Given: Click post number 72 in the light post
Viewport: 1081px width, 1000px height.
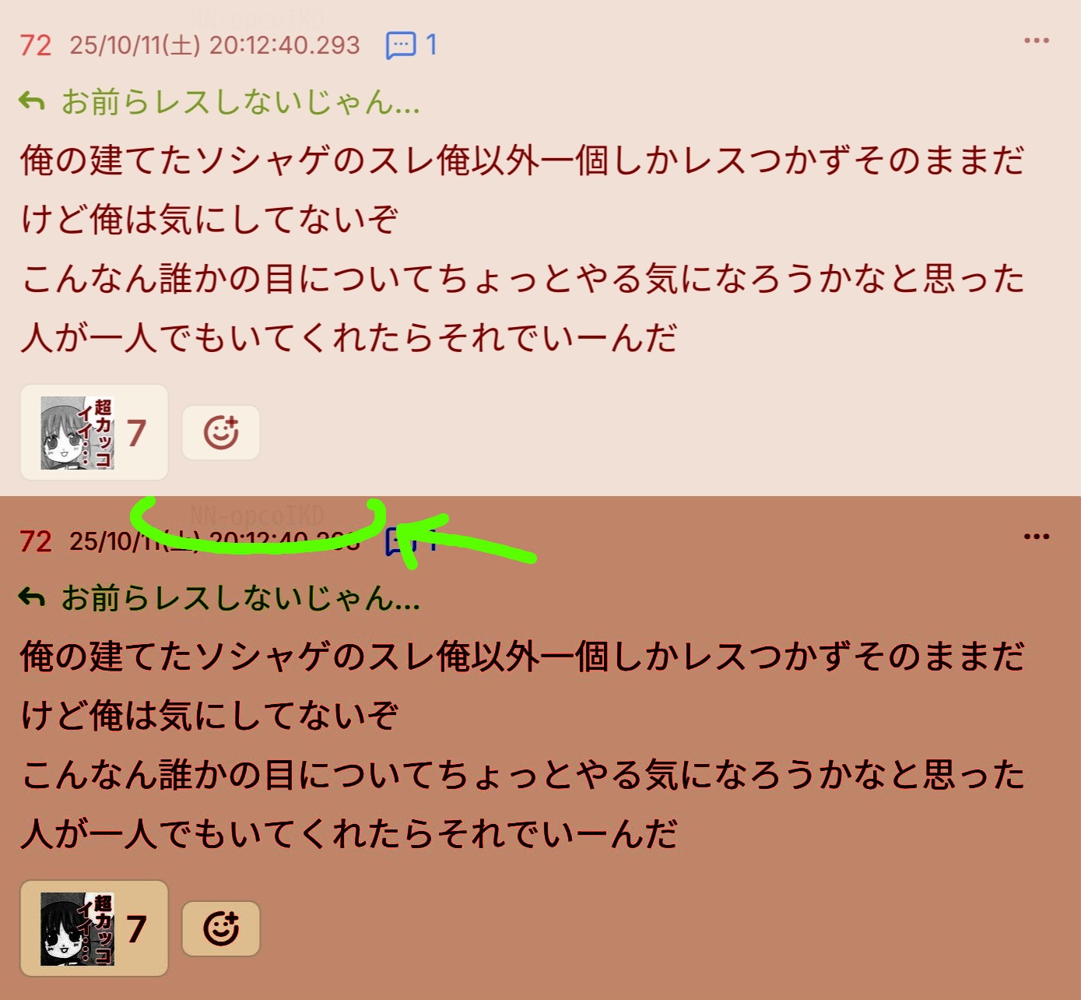Looking at the screenshot, I should (36, 45).
